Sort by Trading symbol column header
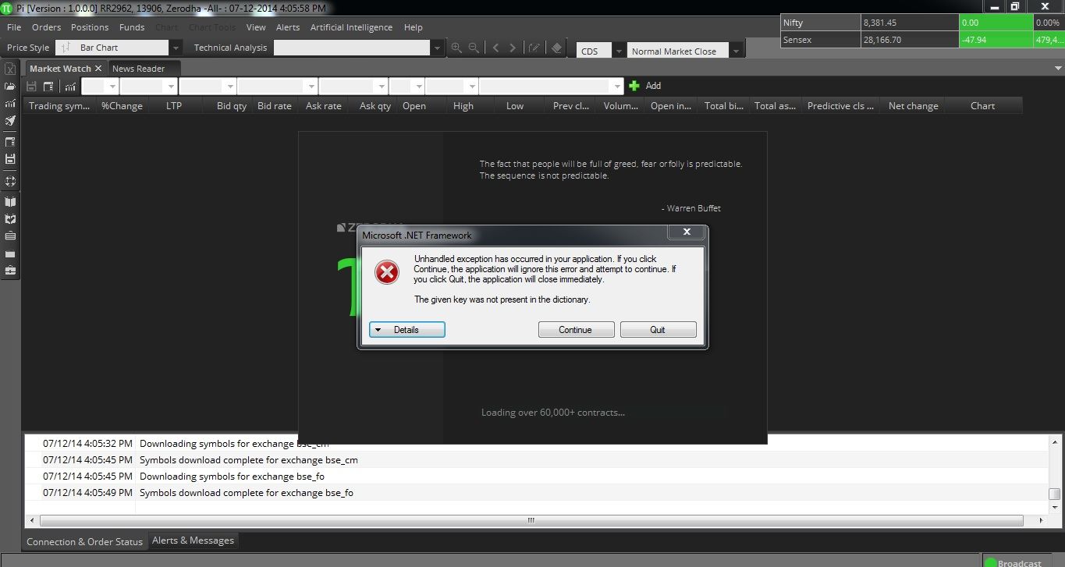This screenshot has width=1065, height=567. pyautogui.click(x=59, y=106)
